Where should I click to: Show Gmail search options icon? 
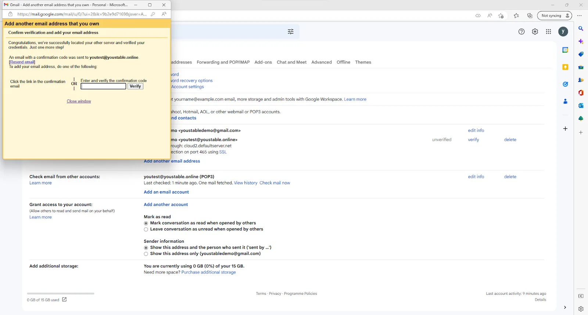pos(291,32)
